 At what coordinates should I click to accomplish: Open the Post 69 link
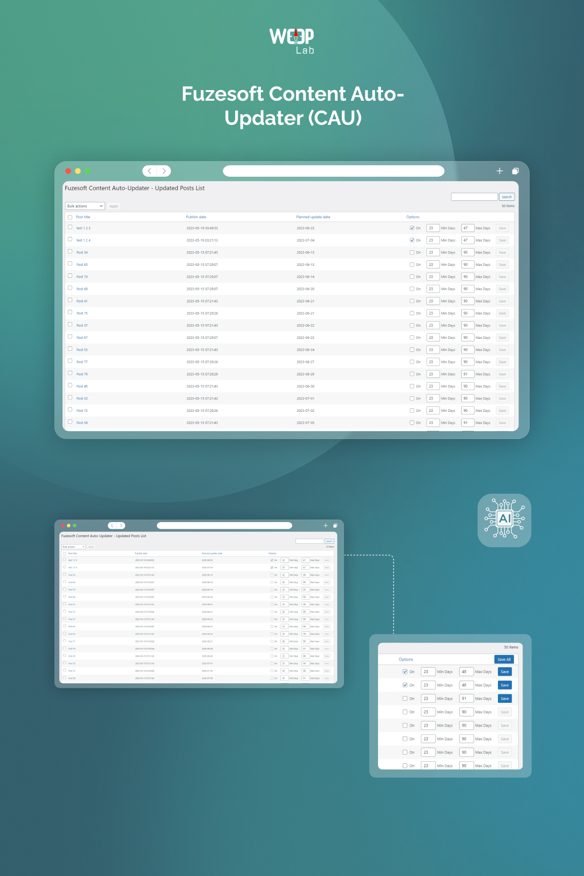(x=82, y=289)
